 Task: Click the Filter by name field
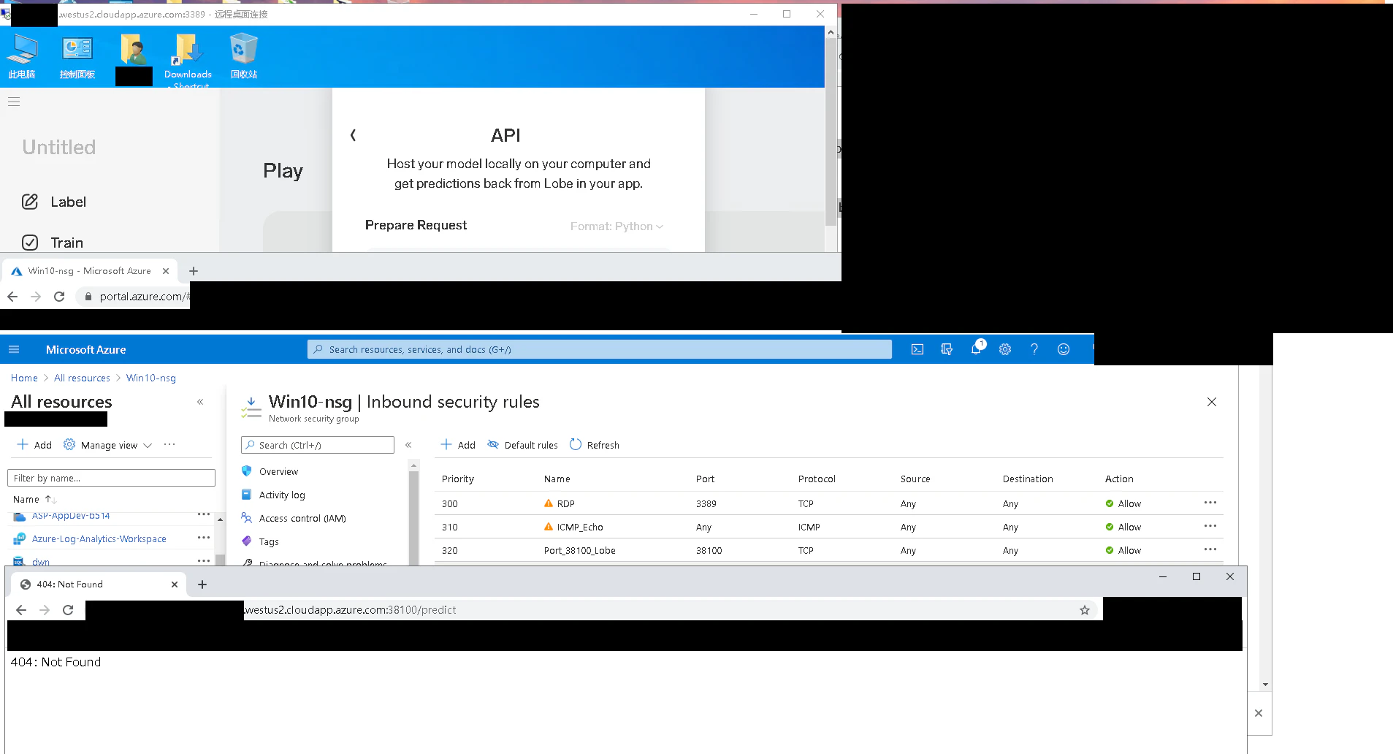tap(111, 478)
